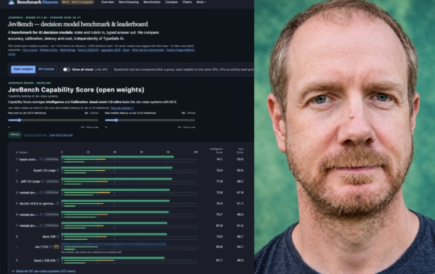Follow the Release history link
The width and height of the screenshot is (435, 274).
tap(49, 50)
